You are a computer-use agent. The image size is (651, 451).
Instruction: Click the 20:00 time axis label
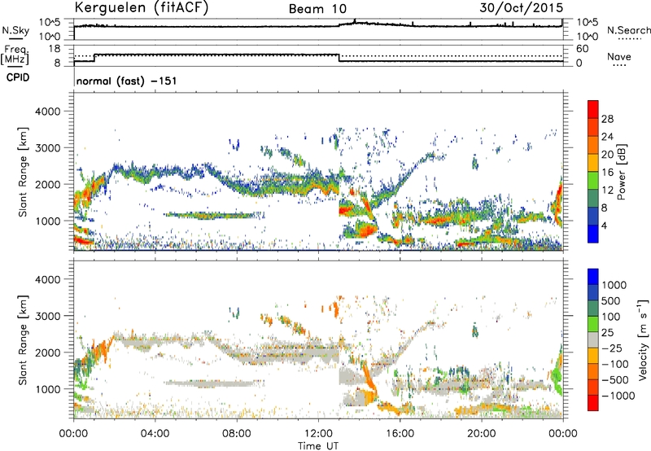482,434
